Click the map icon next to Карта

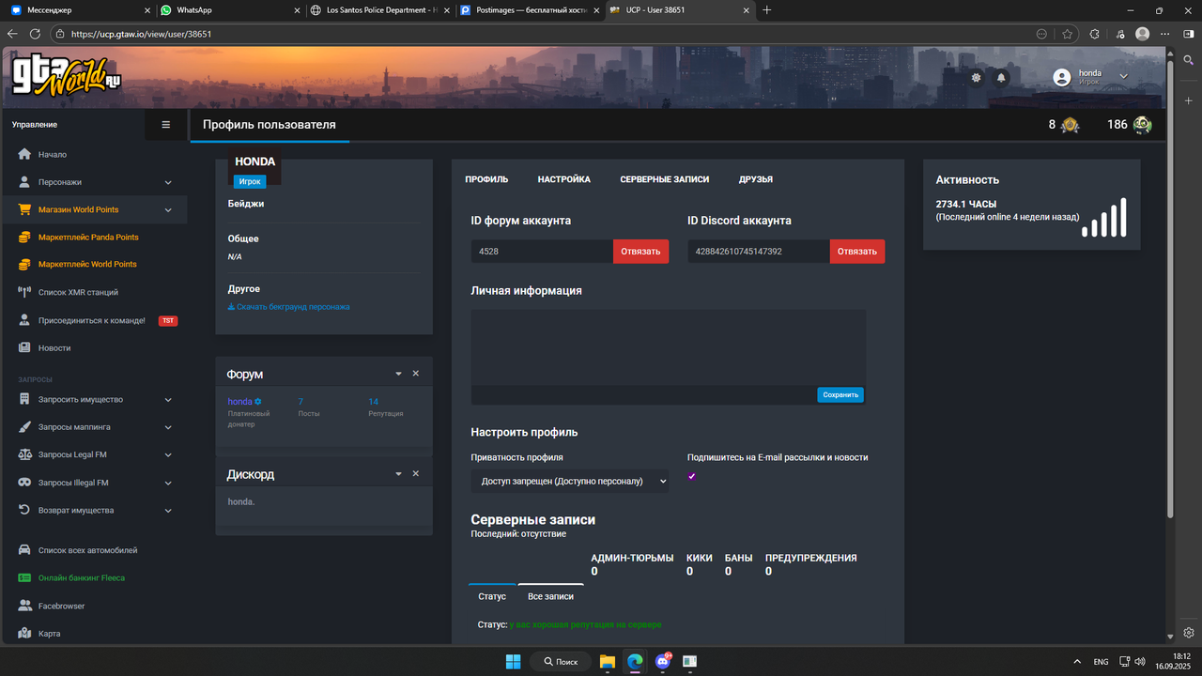(x=25, y=634)
